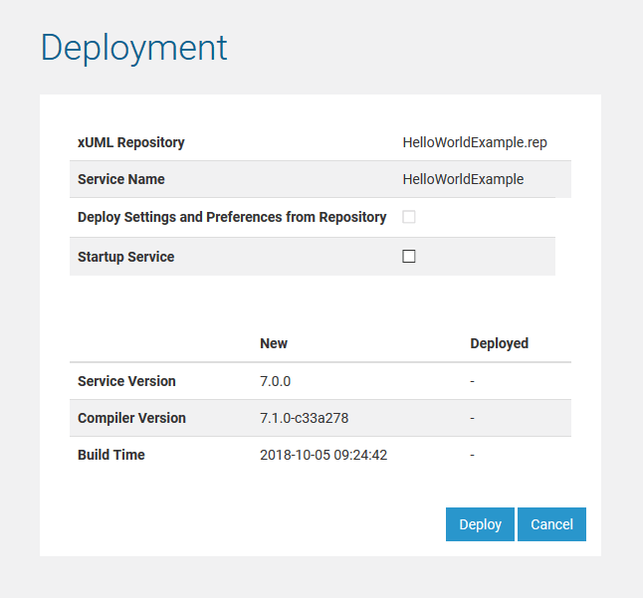Enable the Startup Service checkbox
The height and width of the screenshot is (598, 643).
(x=409, y=257)
